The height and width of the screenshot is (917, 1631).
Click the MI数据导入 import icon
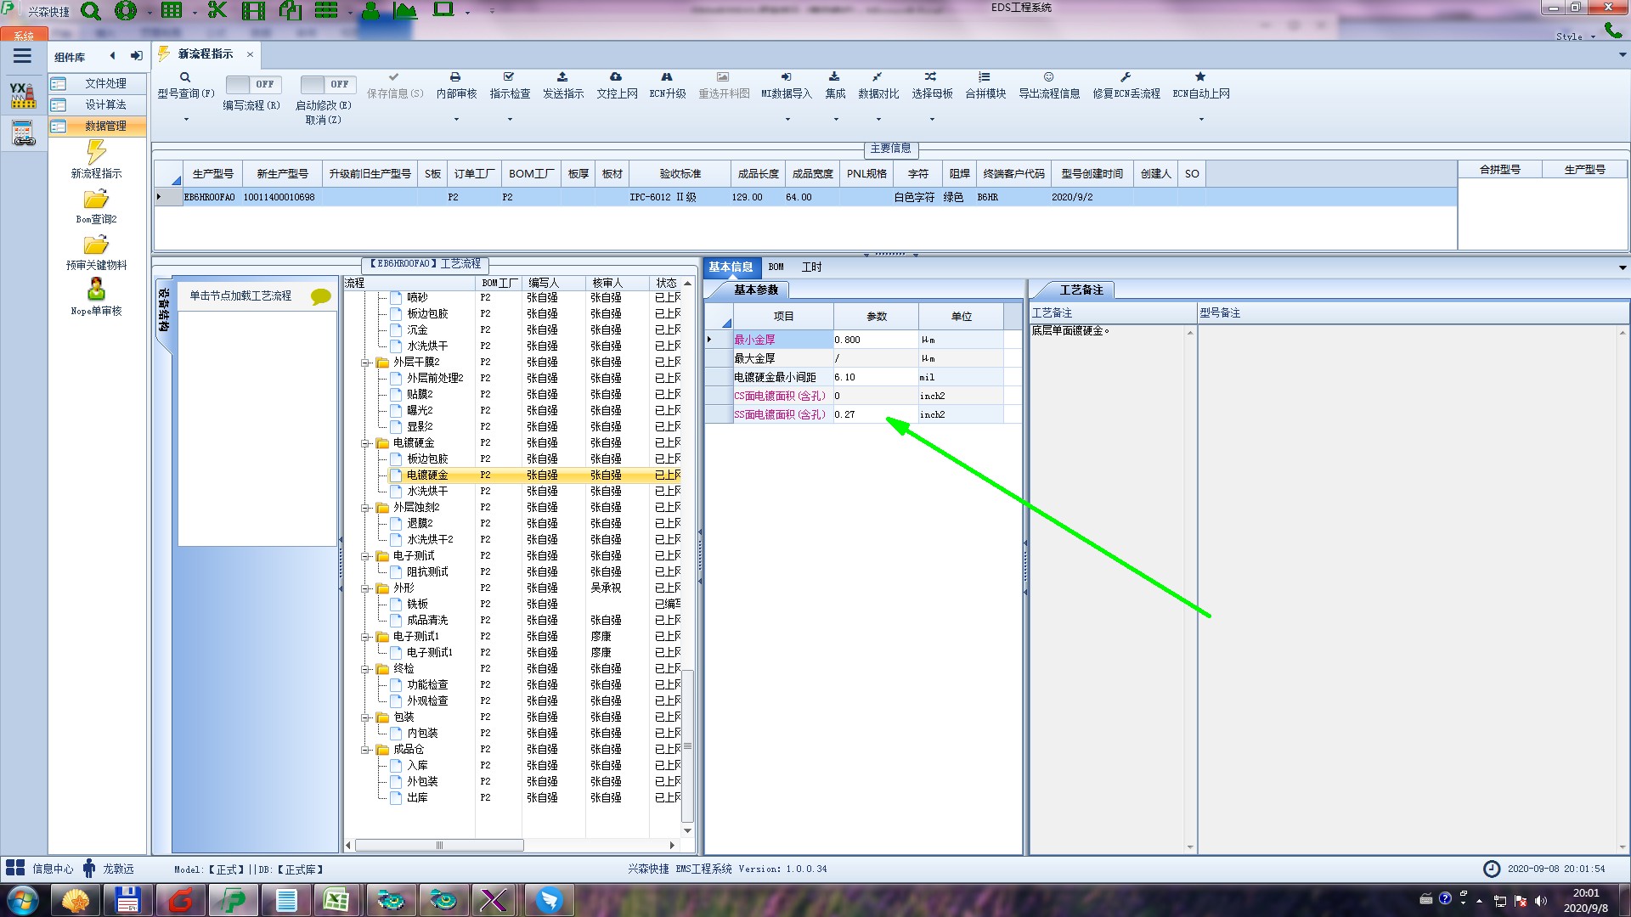pos(786,77)
